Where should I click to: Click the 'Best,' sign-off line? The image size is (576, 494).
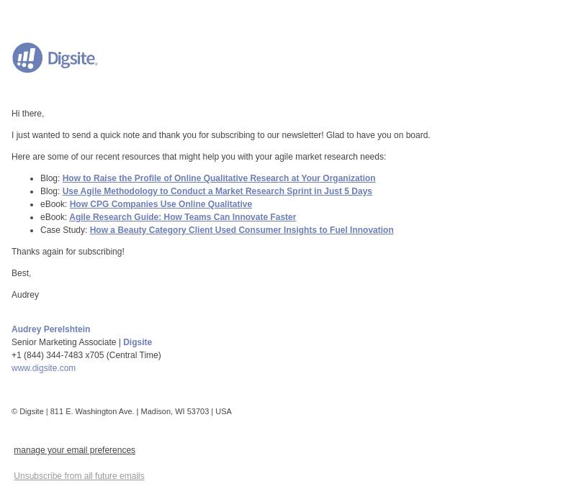tap(22, 273)
